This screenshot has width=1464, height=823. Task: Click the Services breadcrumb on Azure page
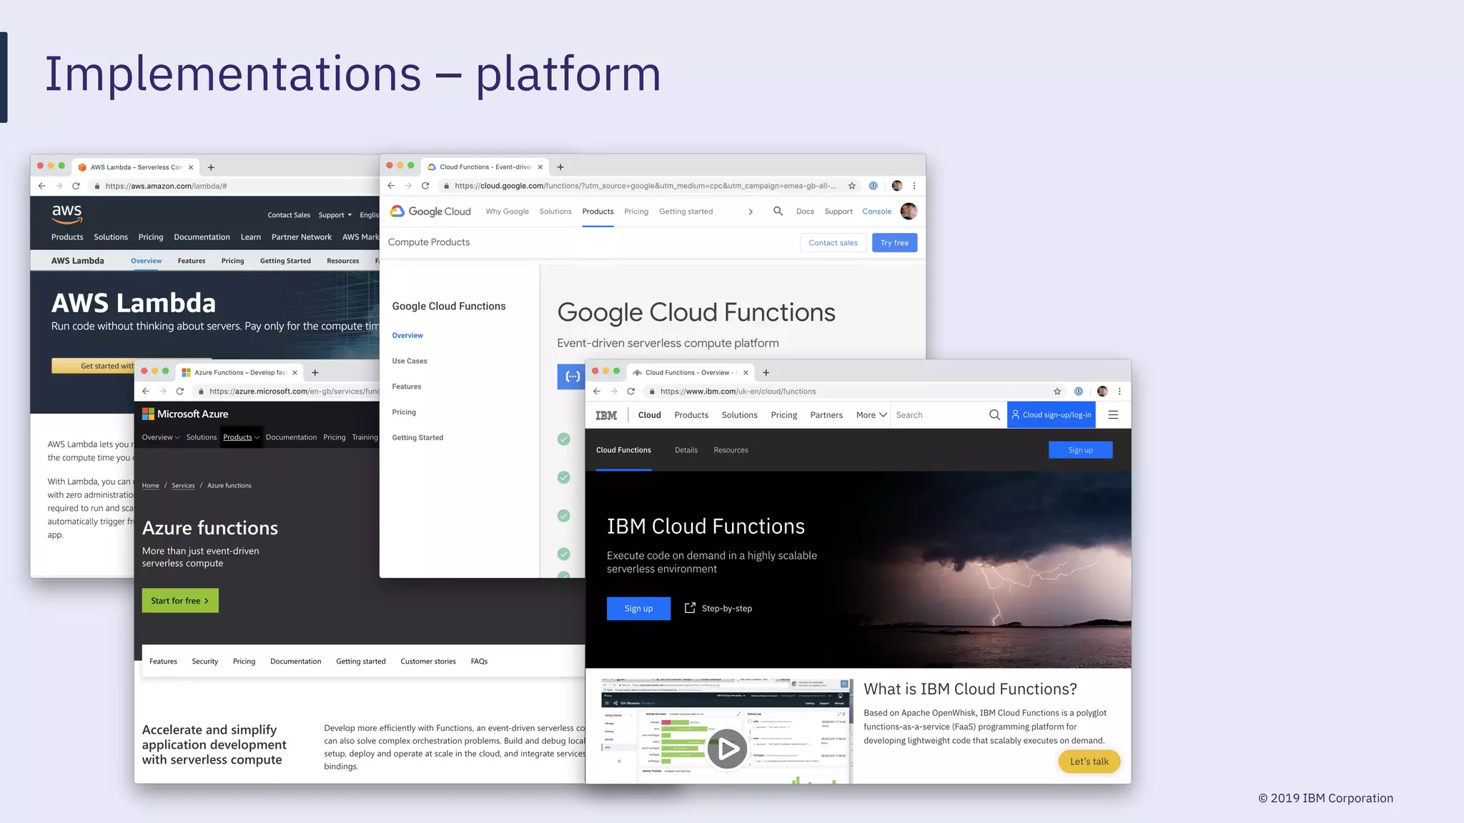tap(183, 486)
